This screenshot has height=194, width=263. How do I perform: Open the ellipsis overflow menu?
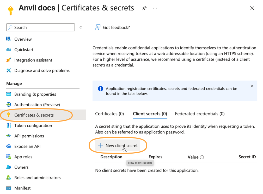click(x=155, y=8)
